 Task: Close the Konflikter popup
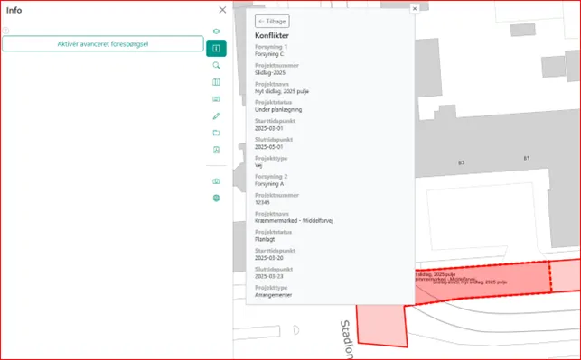coord(415,8)
